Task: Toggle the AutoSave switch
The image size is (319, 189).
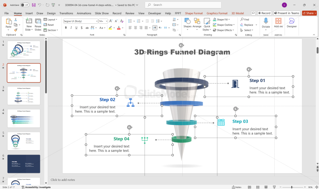Action: (x=25, y=5)
